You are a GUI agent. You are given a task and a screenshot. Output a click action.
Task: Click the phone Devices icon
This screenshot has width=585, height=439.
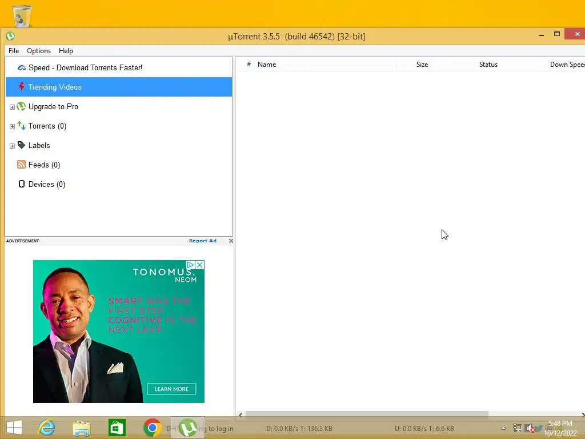coord(22,184)
